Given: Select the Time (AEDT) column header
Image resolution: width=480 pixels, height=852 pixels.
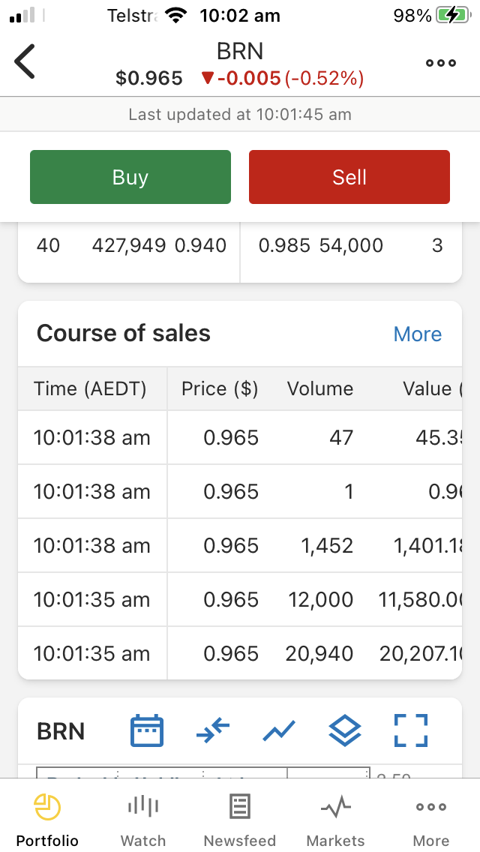Looking at the screenshot, I should click(x=90, y=388).
